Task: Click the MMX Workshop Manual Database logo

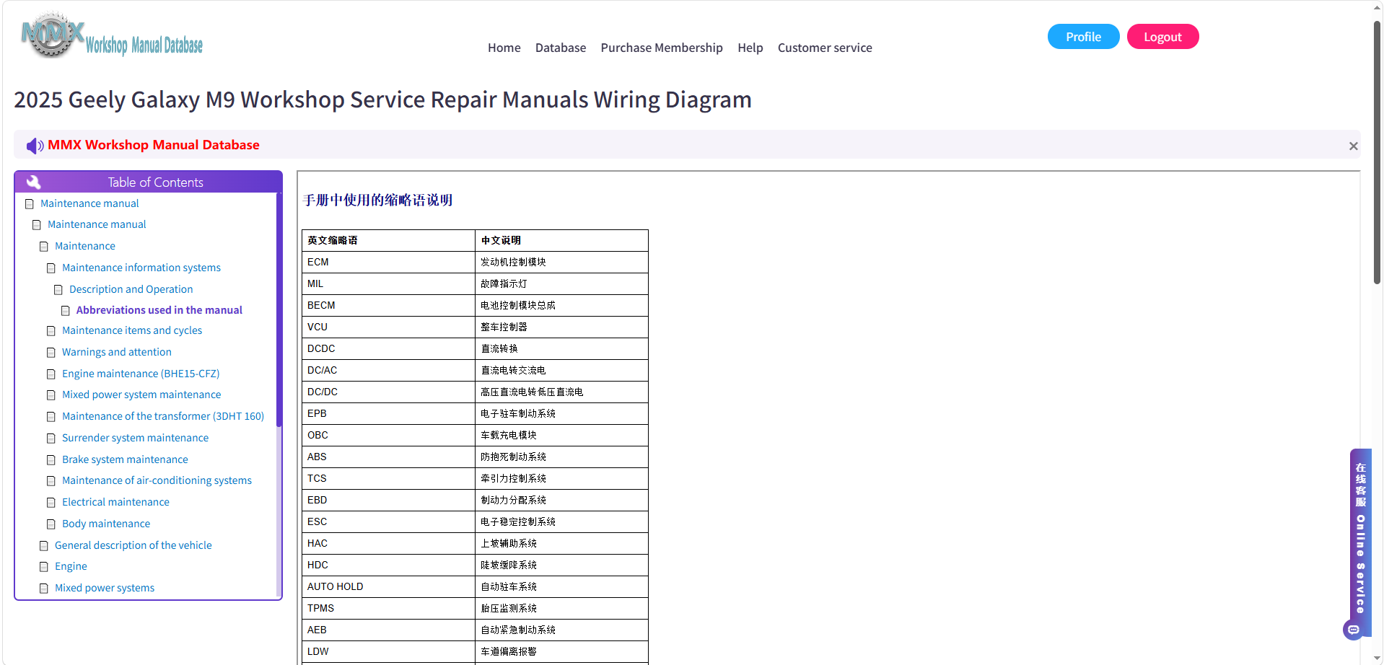Action: [112, 35]
